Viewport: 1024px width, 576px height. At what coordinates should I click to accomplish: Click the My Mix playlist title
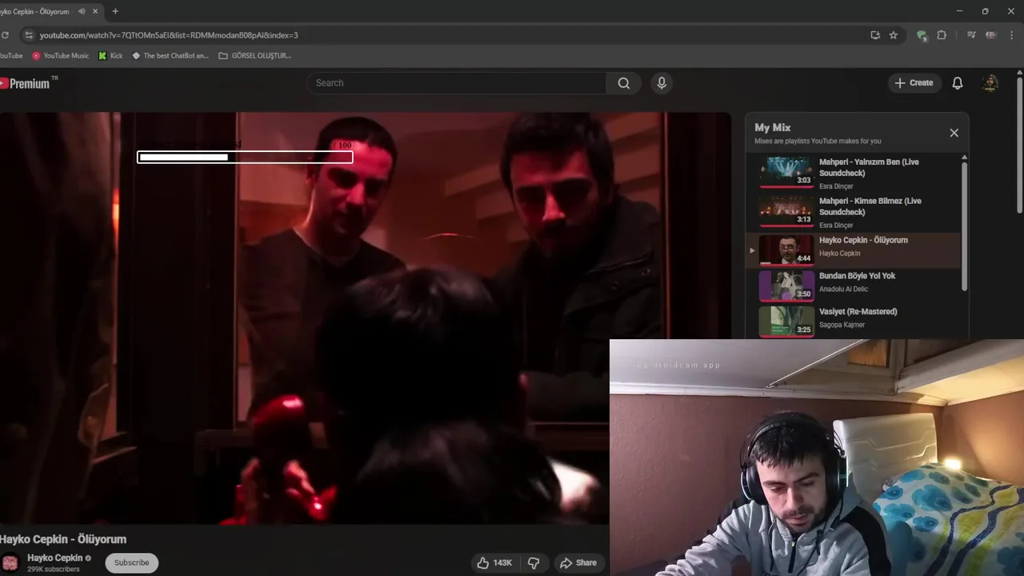[x=773, y=128]
